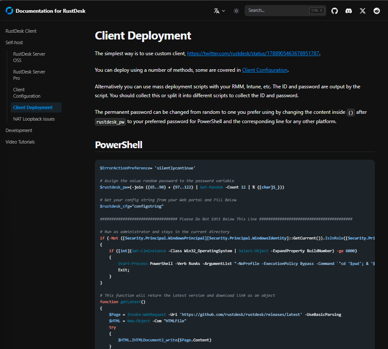The width and height of the screenshot is (388, 349).
Task: Open the GitHub icon link
Action: (334, 11)
